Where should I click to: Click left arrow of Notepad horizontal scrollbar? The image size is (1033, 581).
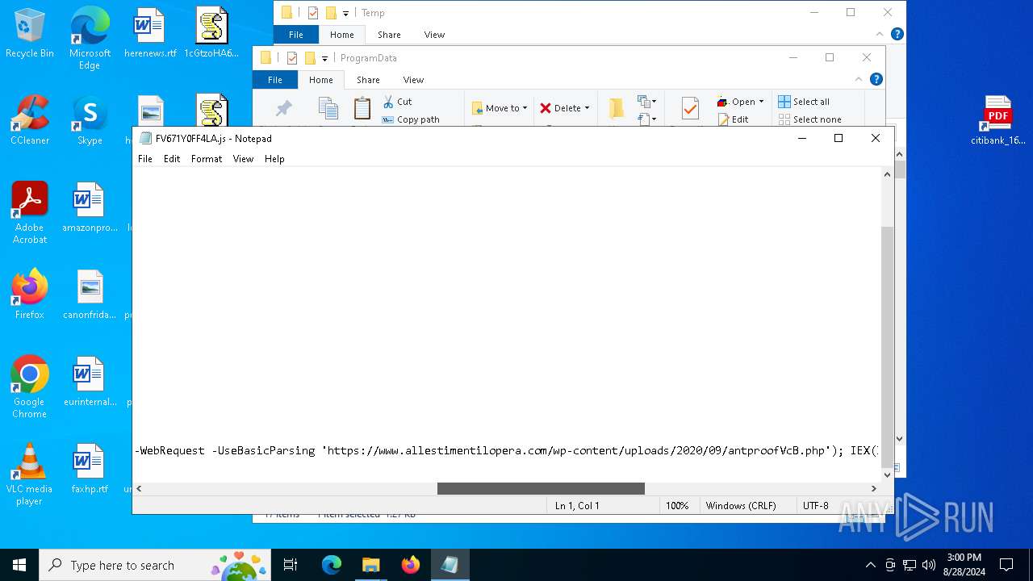pos(140,488)
